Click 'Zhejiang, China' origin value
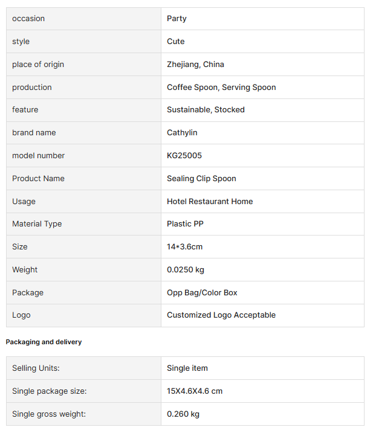The height and width of the screenshot is (433, 373). click(x=195, y=65)
